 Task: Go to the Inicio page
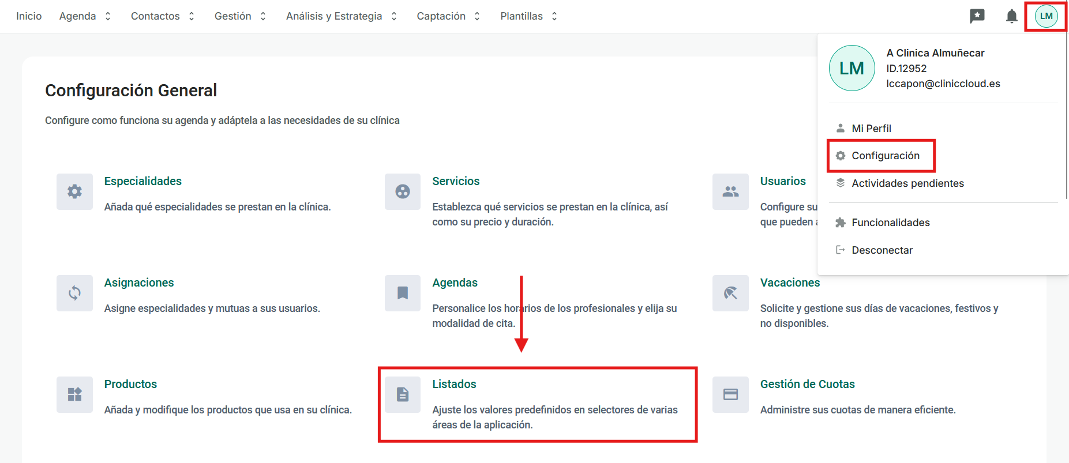29,16
